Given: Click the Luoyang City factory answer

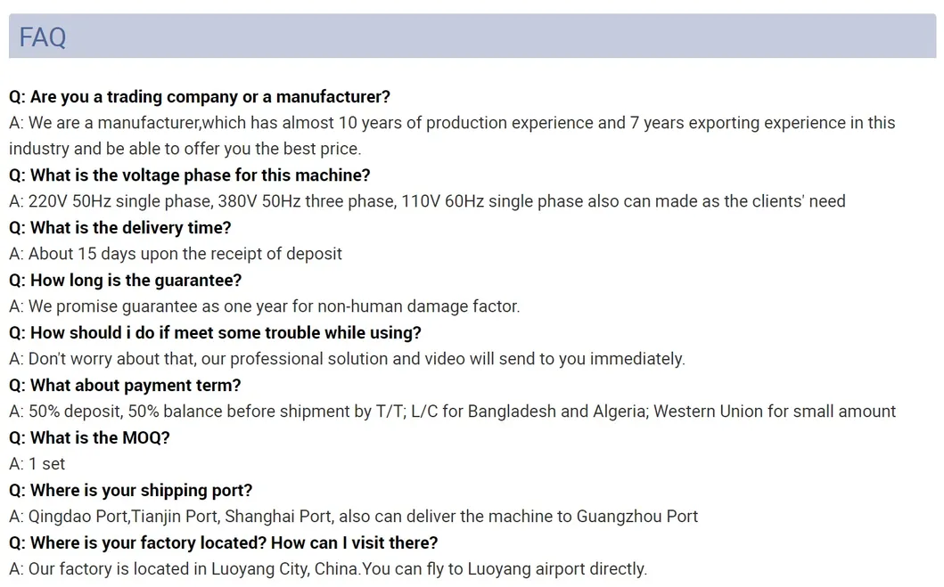Looking at the screenshot, I should click(x=328, y=569).
